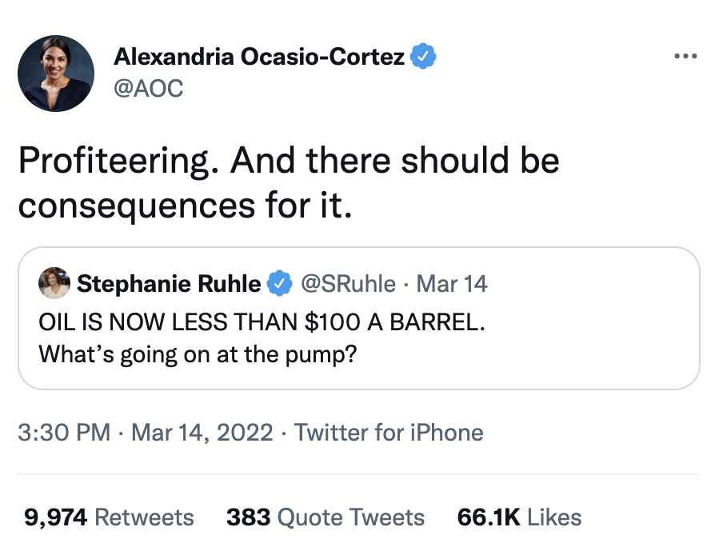Click the 'Twitter for iPhone' source link
715x555 pixels.
(x=389, y=433)
